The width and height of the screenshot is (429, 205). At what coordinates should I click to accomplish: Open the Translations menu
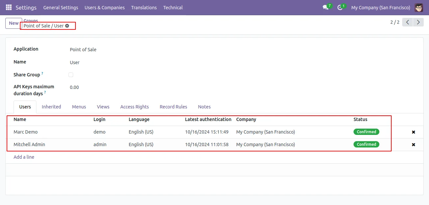coord(144,7)
